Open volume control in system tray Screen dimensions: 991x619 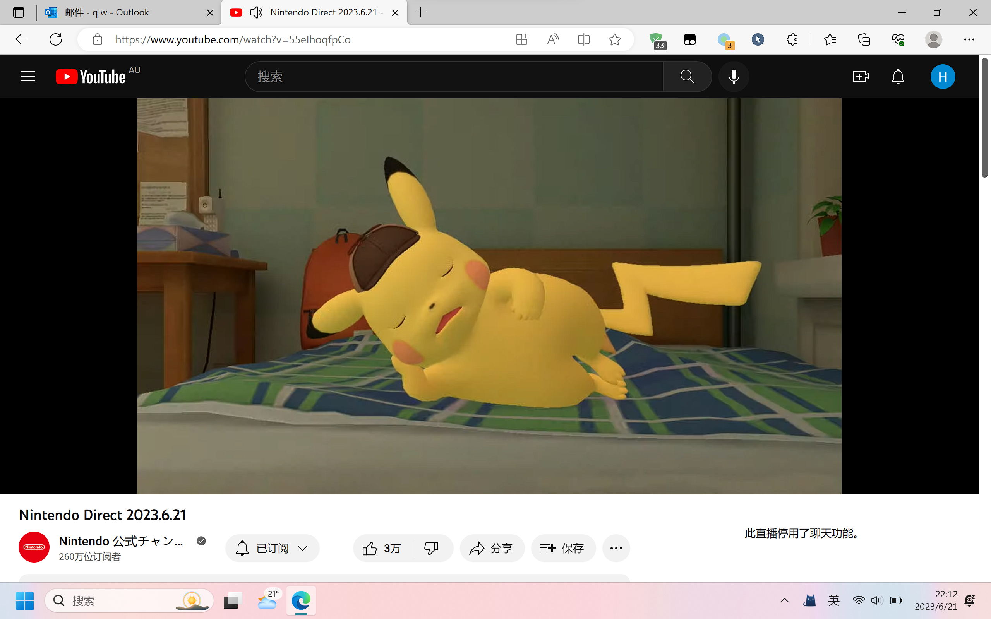coord(877,600)
